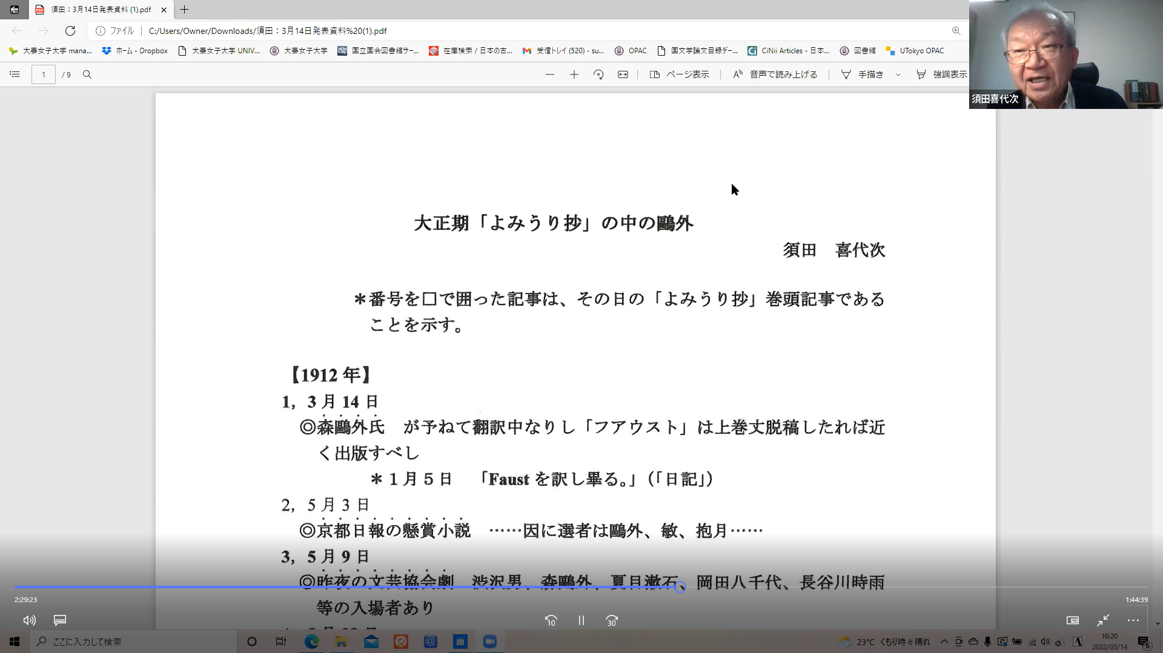Open the Cortana circle icon
The image size is (1163, 653).
click(x=252, y=642)
